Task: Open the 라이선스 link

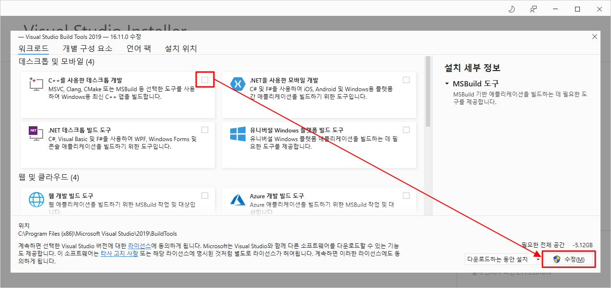Action: tap(140, 245)
